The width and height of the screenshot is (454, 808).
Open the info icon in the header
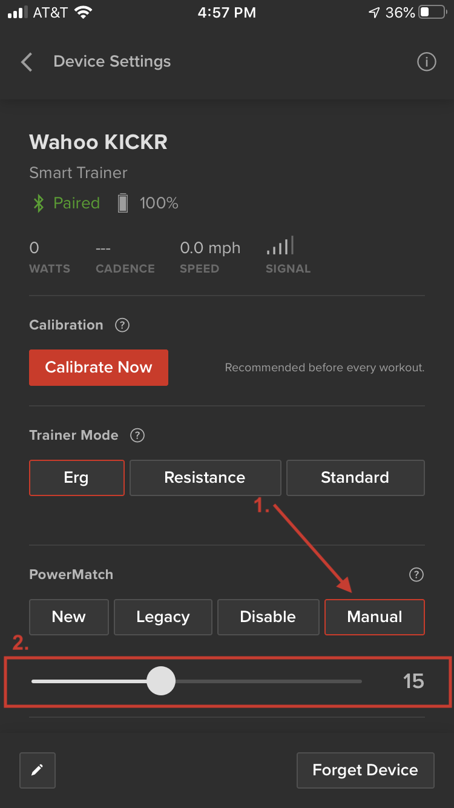pos(427,62)
